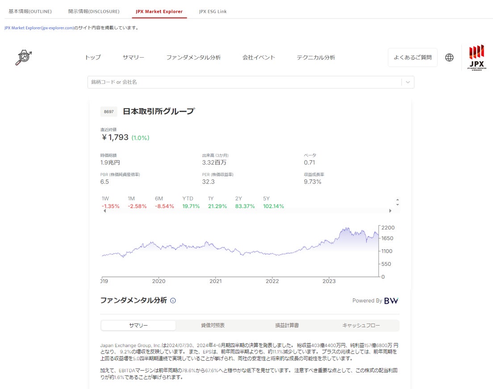Open テクニカル分析 navigation item
Viewport: 493px width, 389px height.
316,58
